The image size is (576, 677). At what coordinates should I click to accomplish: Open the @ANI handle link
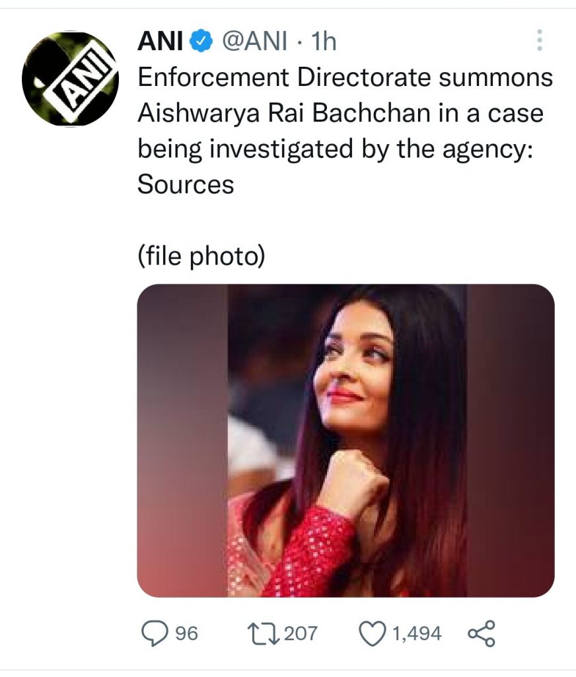coord(254,42)
